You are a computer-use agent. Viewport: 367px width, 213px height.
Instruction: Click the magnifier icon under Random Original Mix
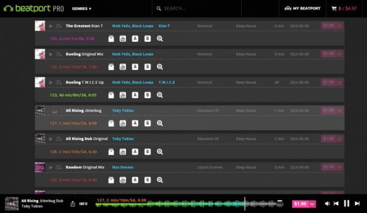pos(160,180)
